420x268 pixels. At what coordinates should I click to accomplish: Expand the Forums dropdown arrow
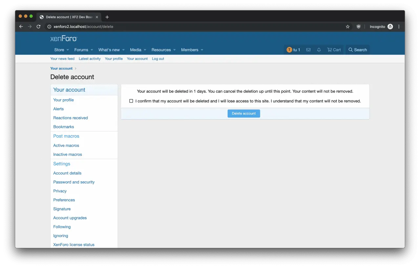point(92,50)
